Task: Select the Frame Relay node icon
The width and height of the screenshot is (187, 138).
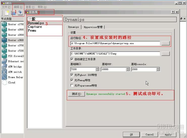Action: click(4, 77)
